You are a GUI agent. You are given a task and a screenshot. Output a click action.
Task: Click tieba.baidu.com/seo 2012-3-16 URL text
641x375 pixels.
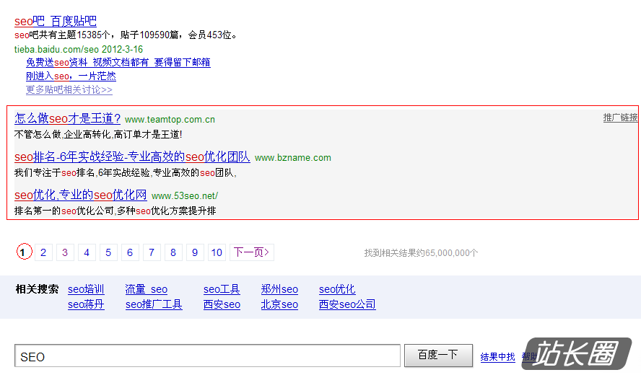click(x=79, y=50)
